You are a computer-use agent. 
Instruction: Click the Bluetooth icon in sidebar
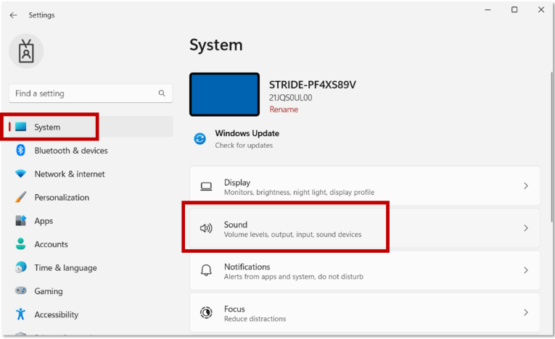(20, 150)
